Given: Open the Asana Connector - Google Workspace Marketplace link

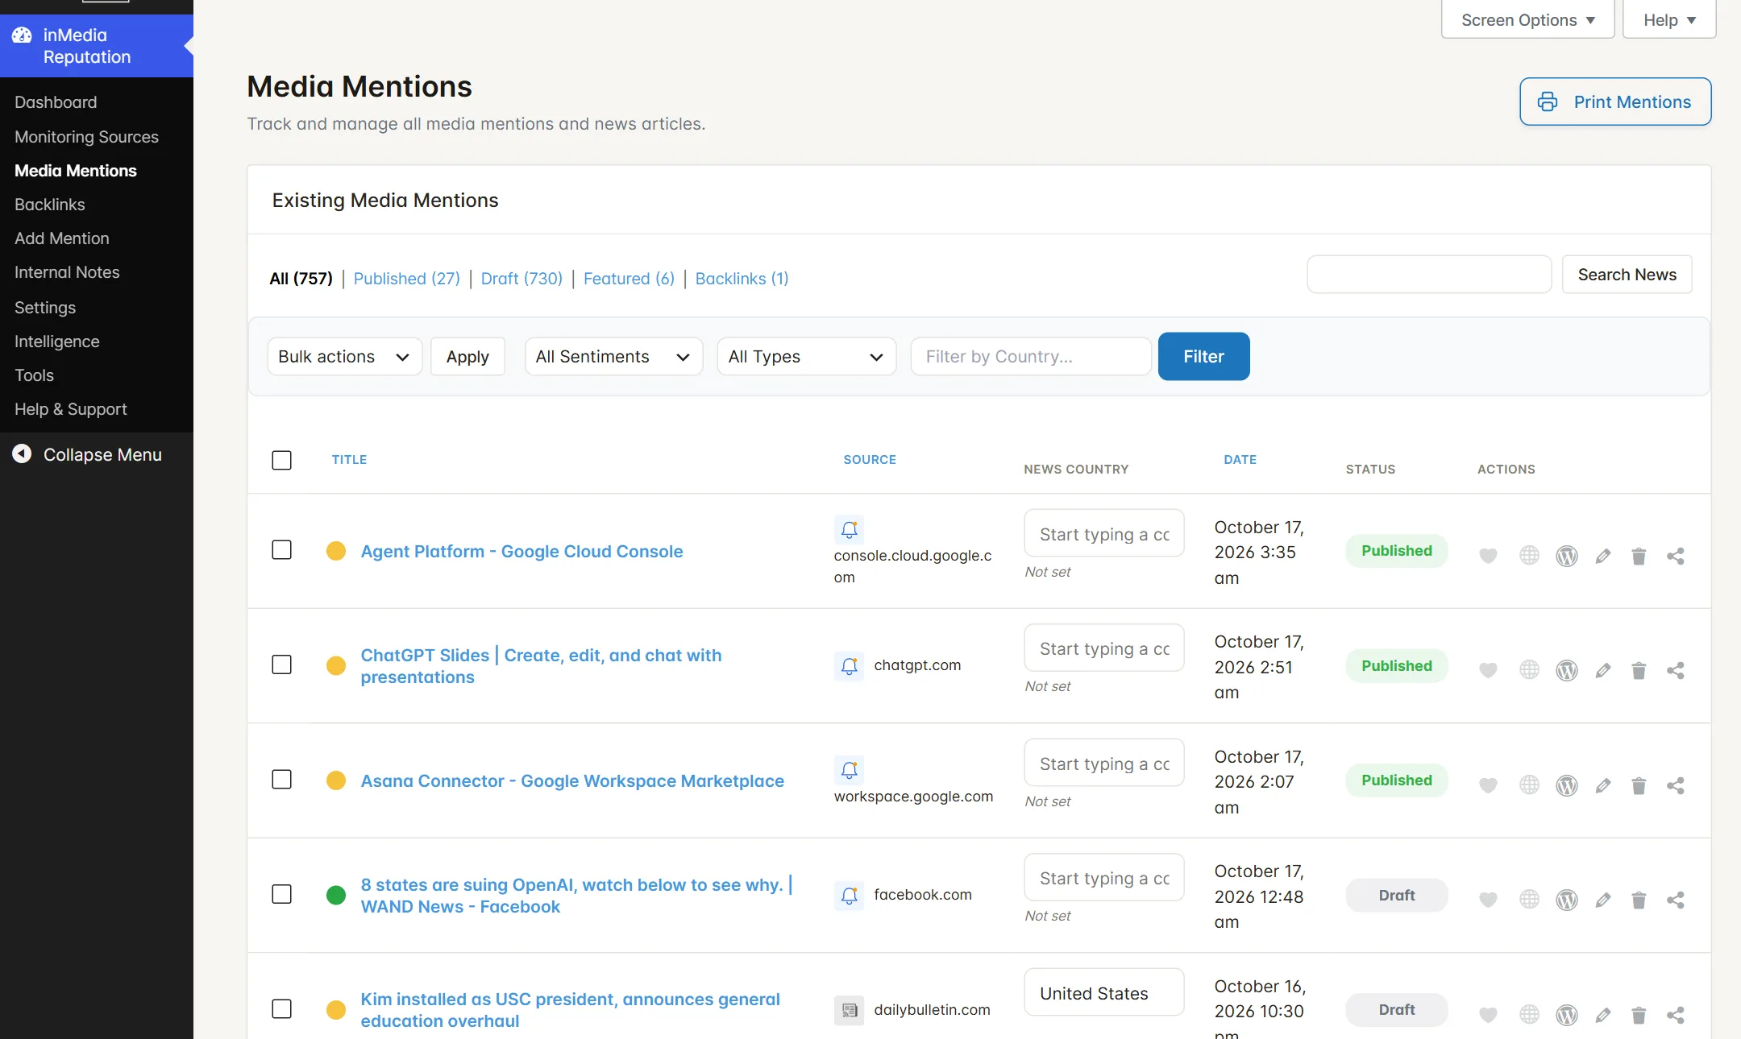Looking at the screenshot, I should pyautogui.click(x=572, y=780).
